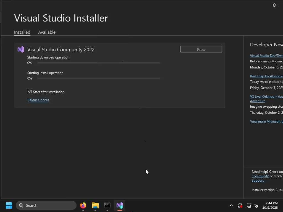
Task: Click the Visual Studio Community 2022 logo
Action: pyautogui.click(x=21, y=49)
